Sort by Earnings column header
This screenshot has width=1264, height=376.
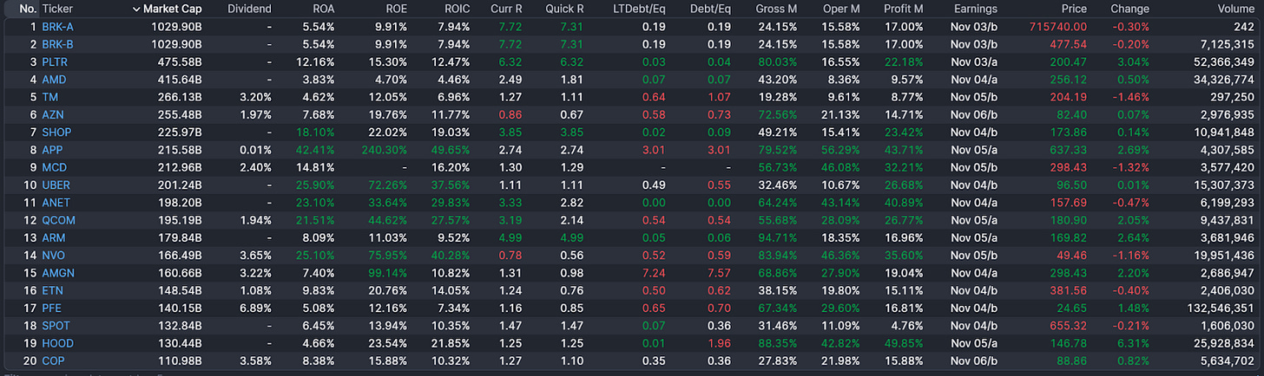click(975, 9)
